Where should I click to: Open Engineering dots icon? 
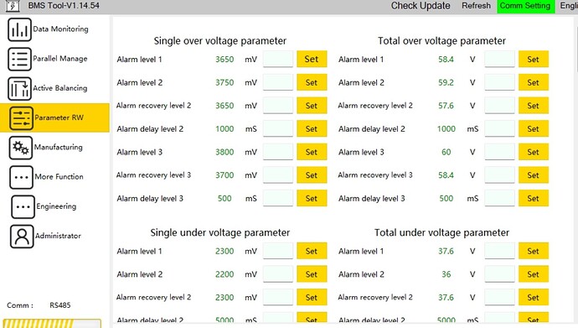tap(23, 206)
